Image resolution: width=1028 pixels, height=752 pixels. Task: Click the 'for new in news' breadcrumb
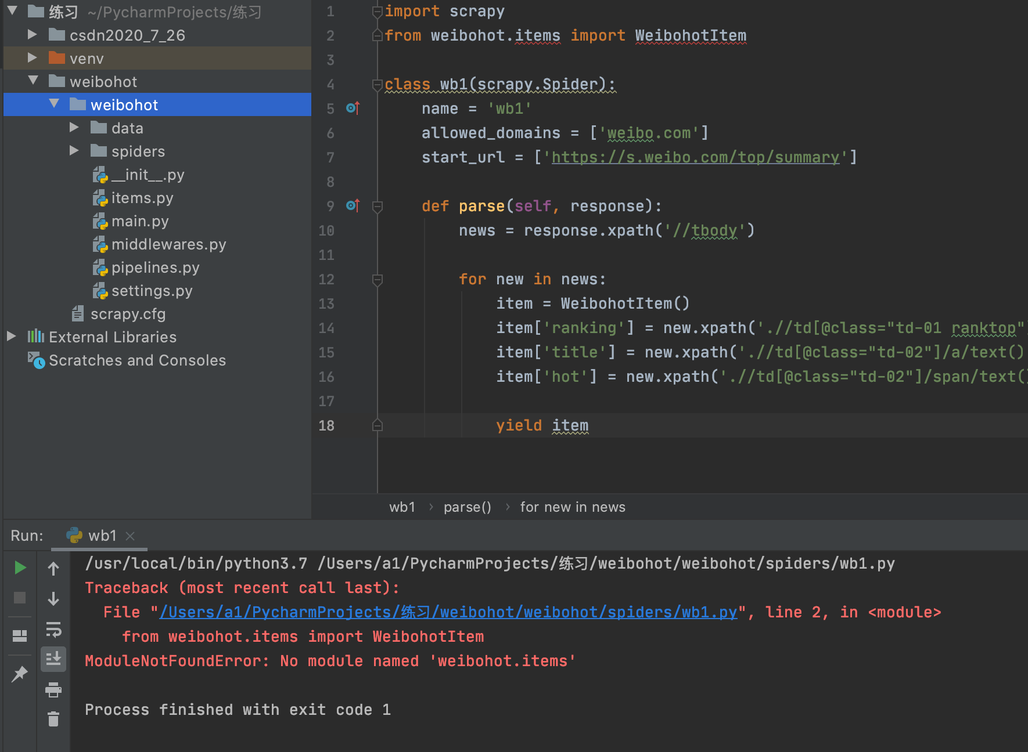[572, 507]
